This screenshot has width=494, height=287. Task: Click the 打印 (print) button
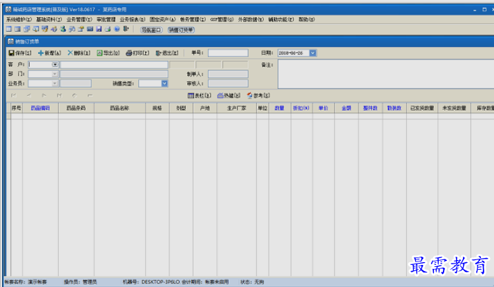click(x=137, y=53)
